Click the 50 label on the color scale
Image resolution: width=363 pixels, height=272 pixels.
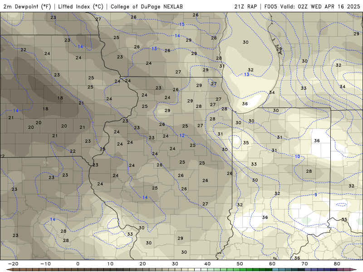point(240,264)
